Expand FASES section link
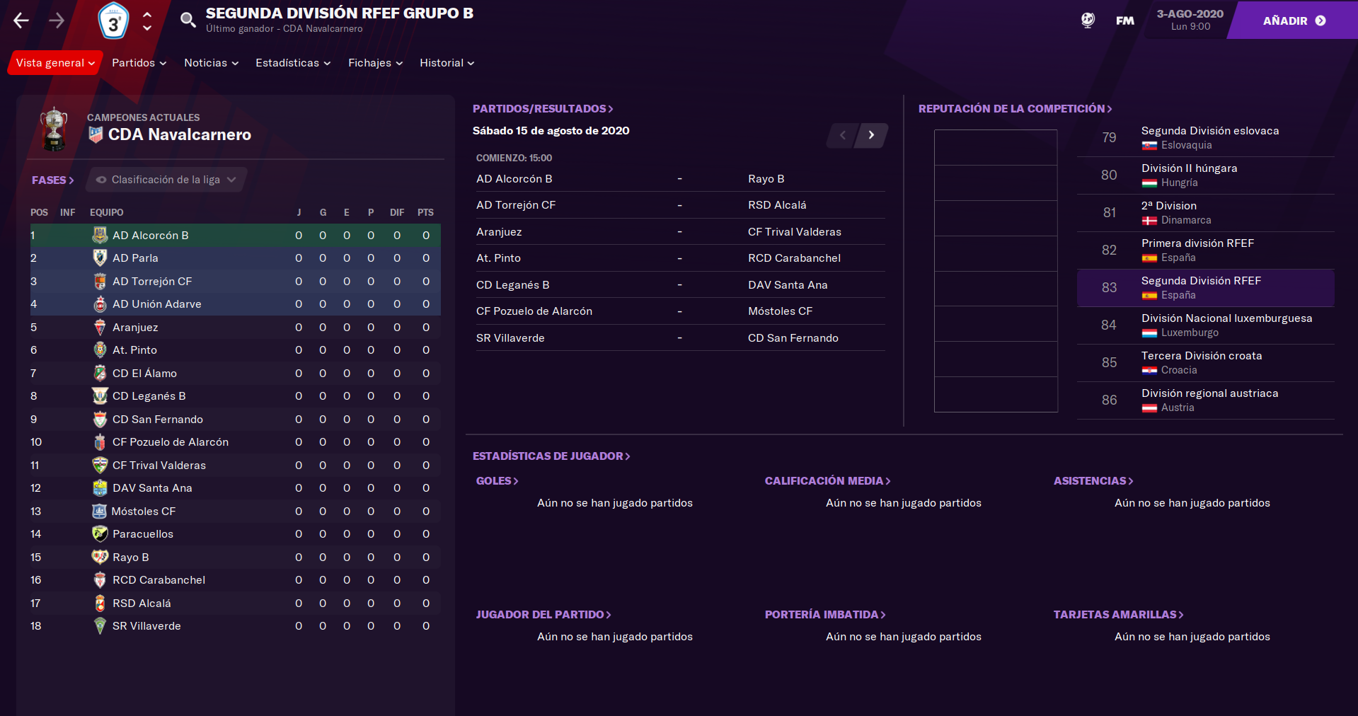The height and width of the screenshot is (716, 1358). coord(52,180)
